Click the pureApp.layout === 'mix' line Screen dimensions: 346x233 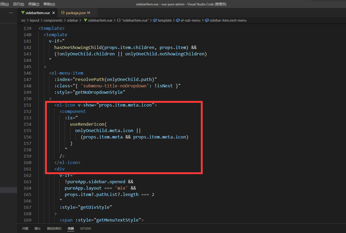pos(100,188)
